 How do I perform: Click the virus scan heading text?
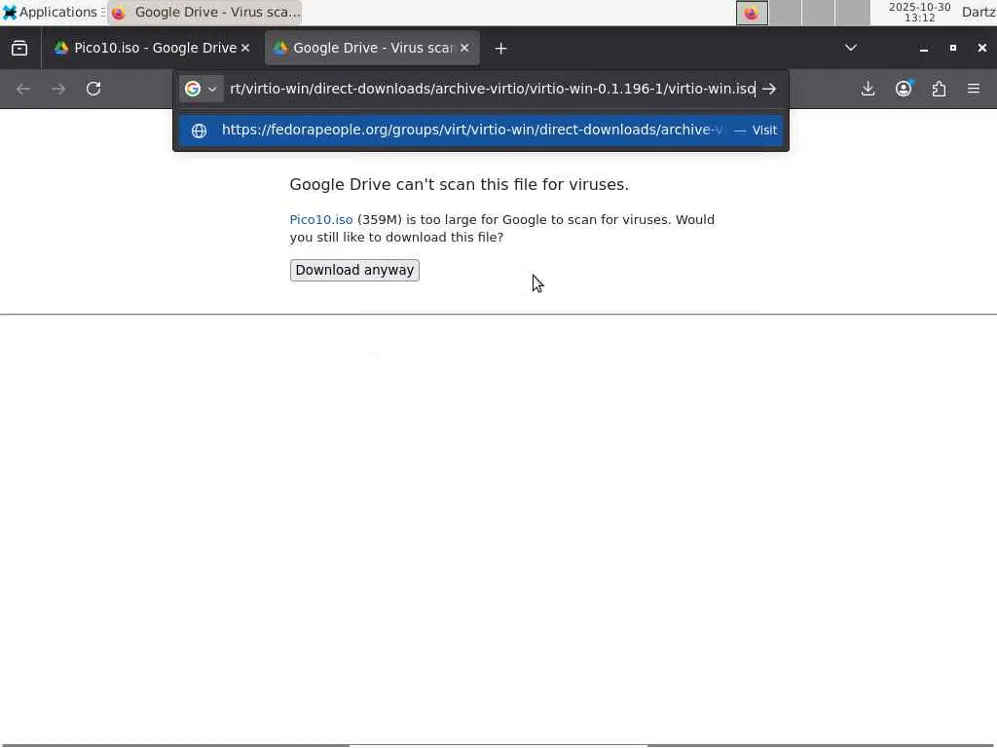[460, 184]
